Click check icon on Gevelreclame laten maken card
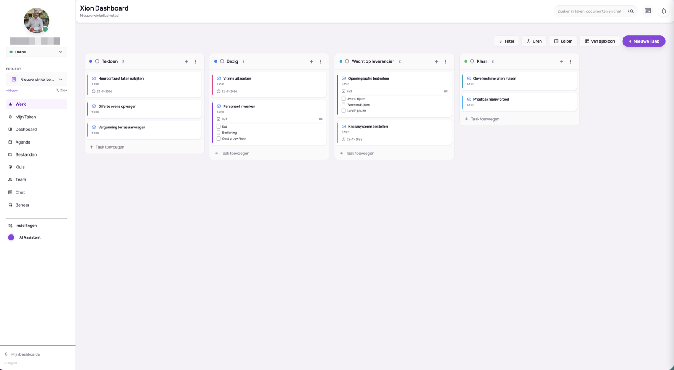The width and height of the screenshot is (674, 370). 469,78
